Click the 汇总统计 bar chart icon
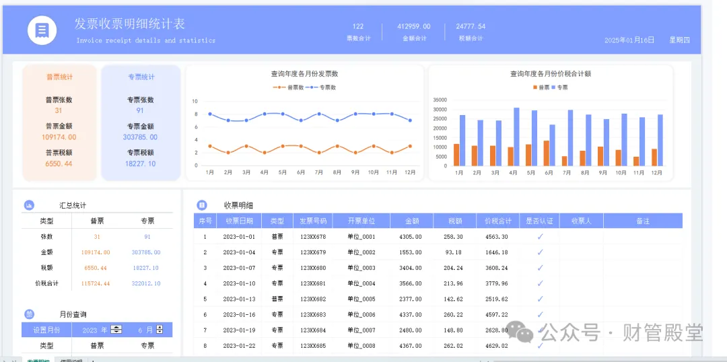 click(x=29, y=205)
